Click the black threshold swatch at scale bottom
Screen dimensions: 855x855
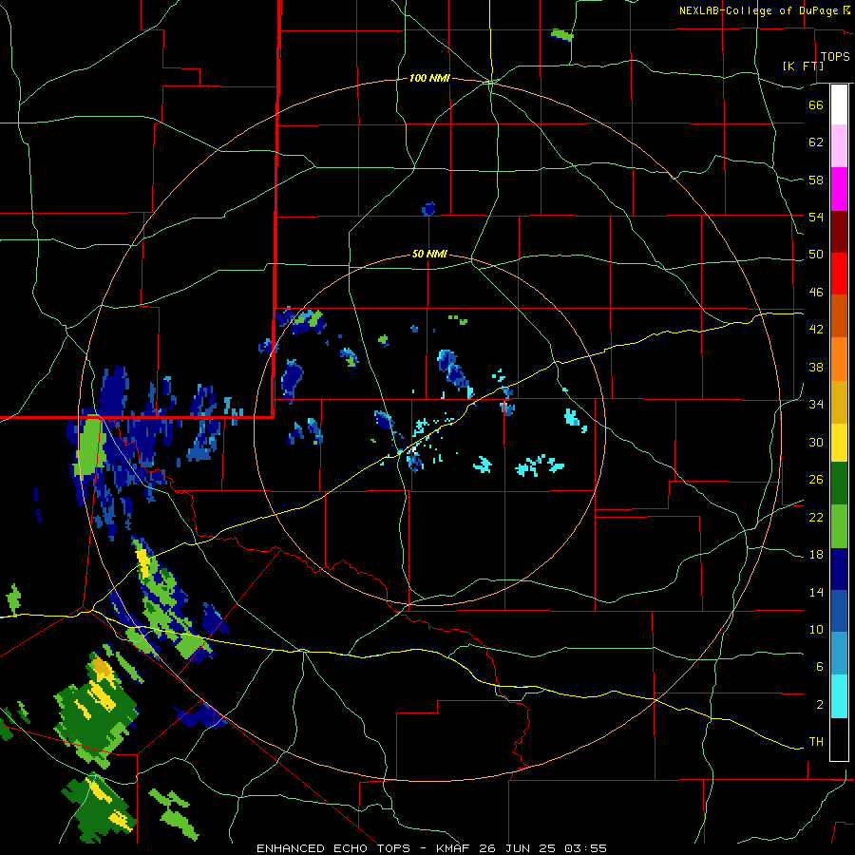839,739
